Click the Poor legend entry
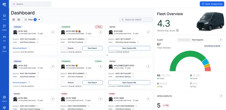The image size is (226, 110). point(193,87)
